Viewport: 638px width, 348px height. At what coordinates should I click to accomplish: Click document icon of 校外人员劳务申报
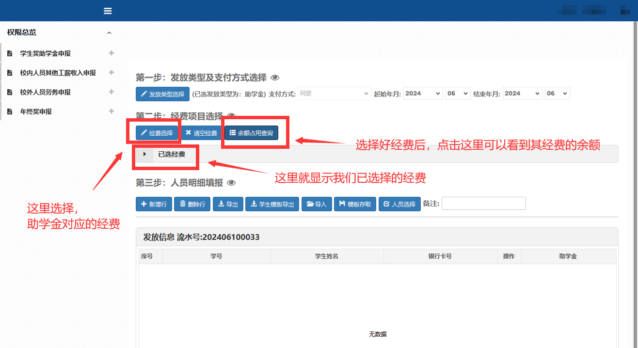tap(10, 92)
